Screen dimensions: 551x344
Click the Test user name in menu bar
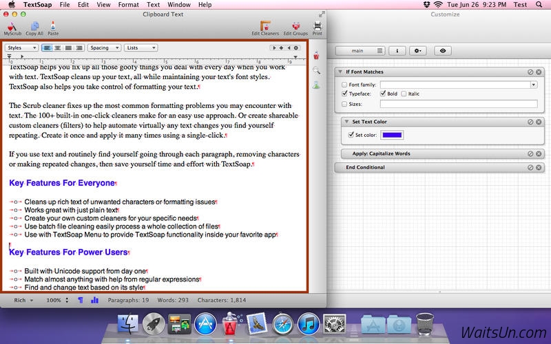[x=520, y=5]
